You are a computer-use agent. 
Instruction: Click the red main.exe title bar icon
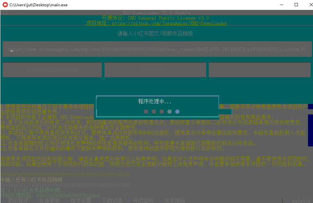click(x=5, y=5)
